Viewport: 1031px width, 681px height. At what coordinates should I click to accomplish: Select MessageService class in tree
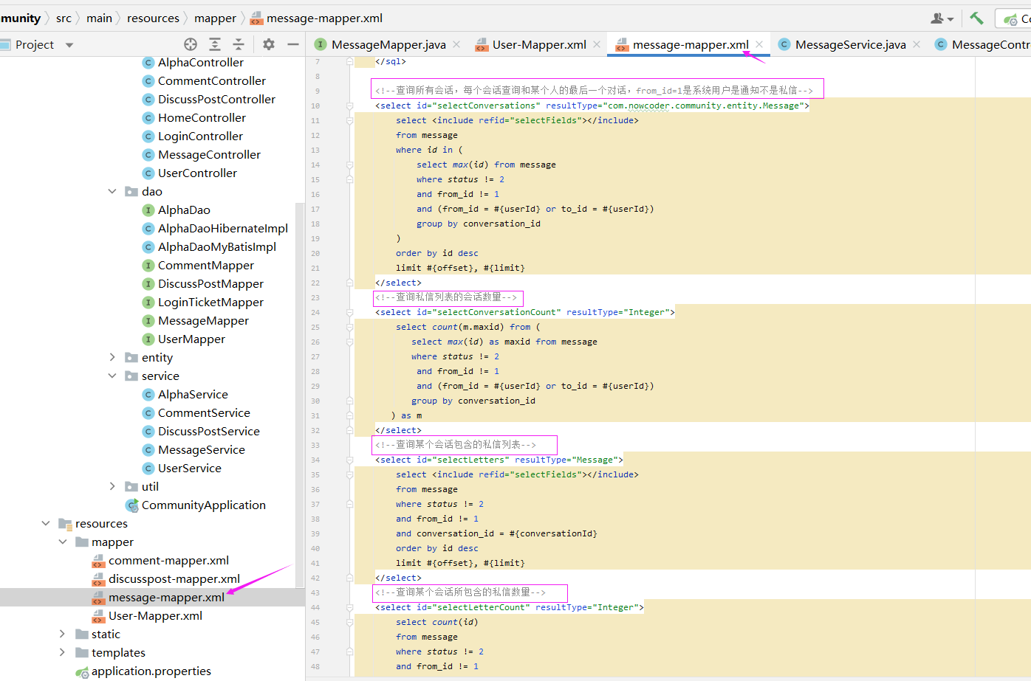[201, 449]
